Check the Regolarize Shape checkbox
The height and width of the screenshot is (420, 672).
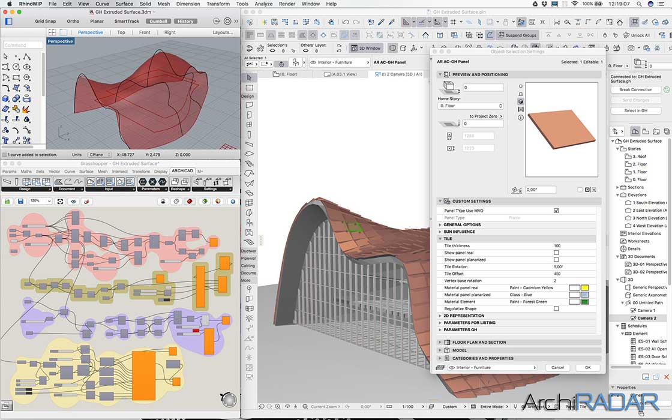[556, 308]
